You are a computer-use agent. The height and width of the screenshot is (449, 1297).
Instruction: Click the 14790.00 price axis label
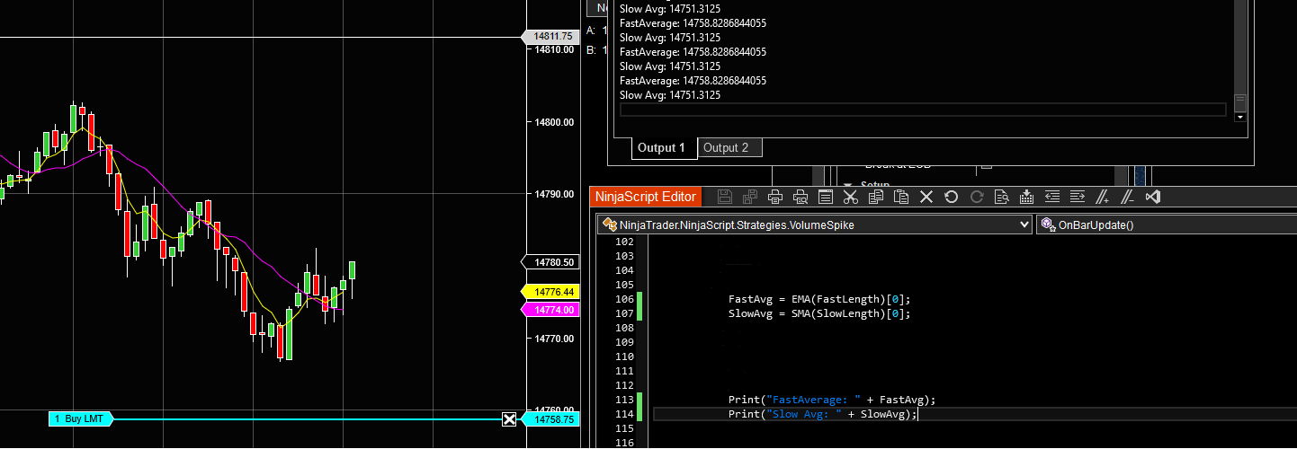[554, 194]
